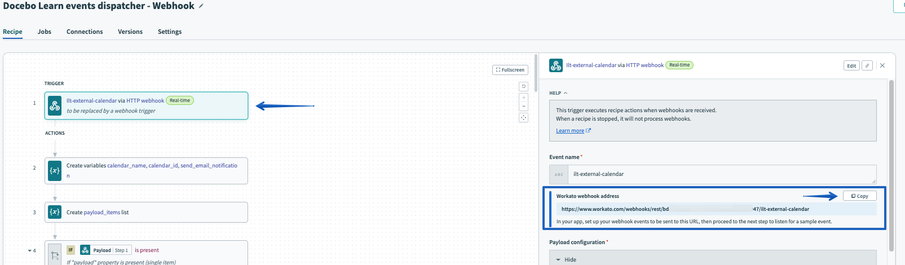
Task: Switch to the Recipe tab
Action: coord(12,32)
